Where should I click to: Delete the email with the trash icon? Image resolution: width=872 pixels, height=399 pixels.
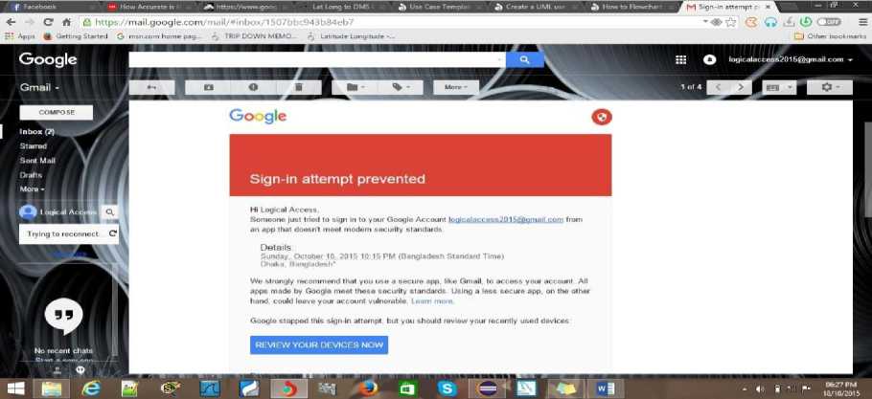[299, 87]
